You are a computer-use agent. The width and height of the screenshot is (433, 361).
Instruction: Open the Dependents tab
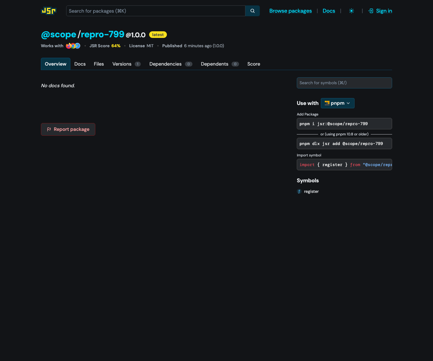[x=220, y=64]
